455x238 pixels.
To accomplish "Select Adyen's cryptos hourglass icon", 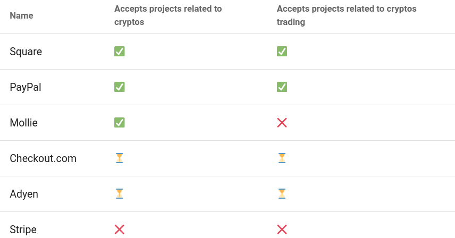I will coord(119,194).
